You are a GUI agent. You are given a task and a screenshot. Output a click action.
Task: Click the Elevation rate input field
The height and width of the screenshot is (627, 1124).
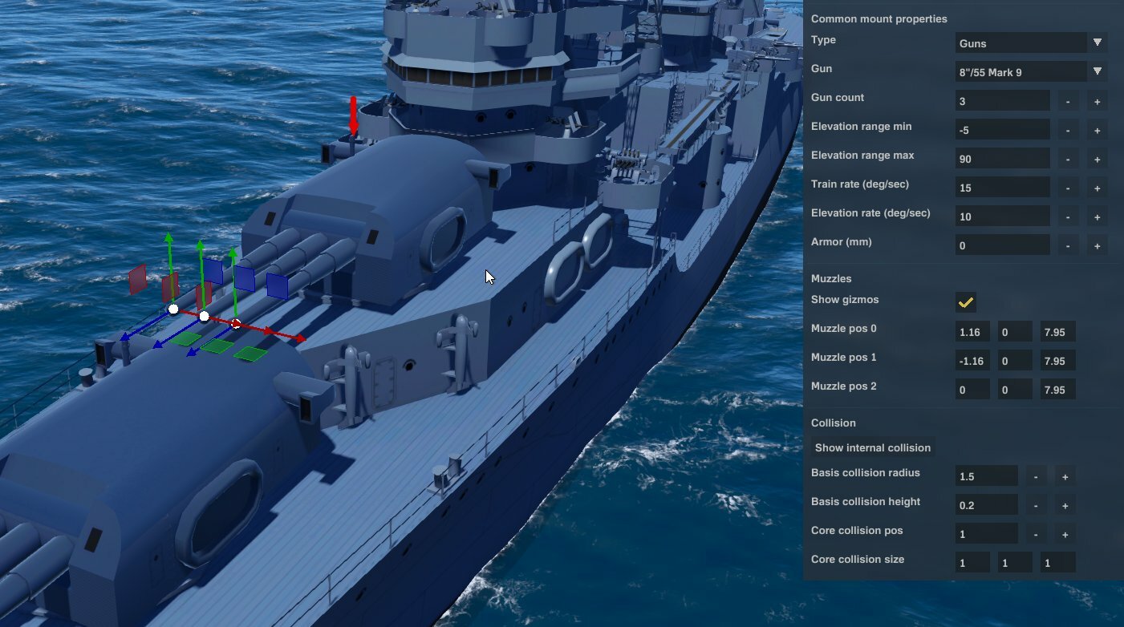(x=1003, y=216)
